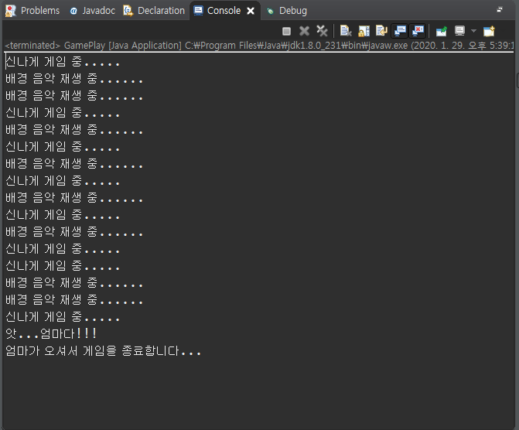Toggle show console on standard error change
Viewport: 519px width, 430px height.
(418, 31)
